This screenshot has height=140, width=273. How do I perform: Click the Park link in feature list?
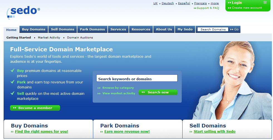point(21,82)
